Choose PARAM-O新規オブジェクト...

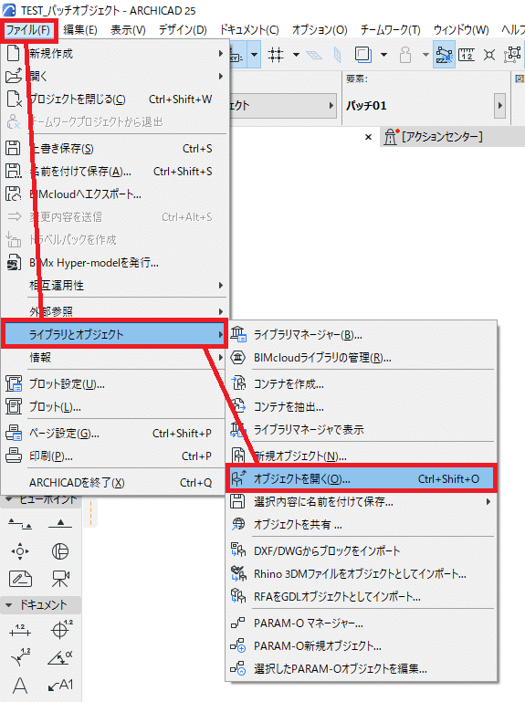361,646
